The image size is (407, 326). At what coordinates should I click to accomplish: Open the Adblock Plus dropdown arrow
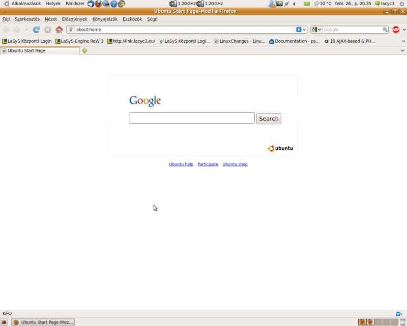pos(404,30)
